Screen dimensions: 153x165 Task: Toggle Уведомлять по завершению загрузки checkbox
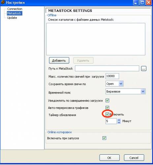coord(107,100)
